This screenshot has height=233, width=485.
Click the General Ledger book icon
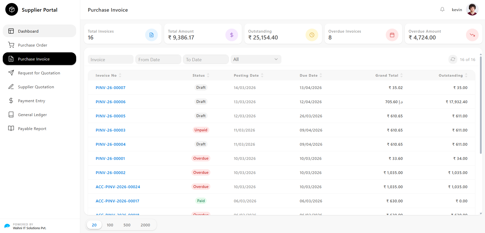11,115
